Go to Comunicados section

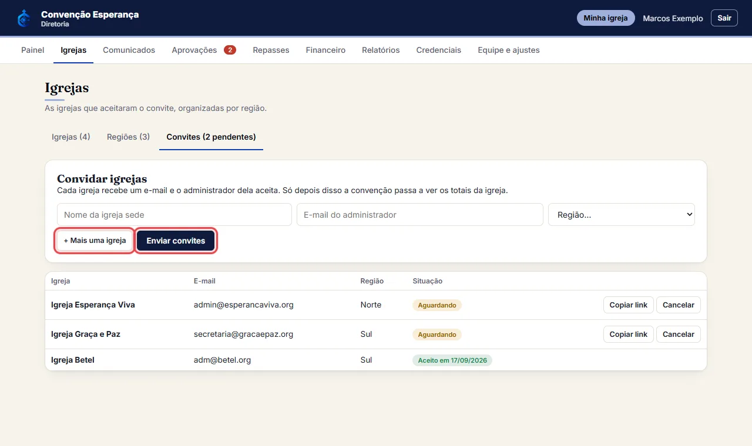(129, 50)
